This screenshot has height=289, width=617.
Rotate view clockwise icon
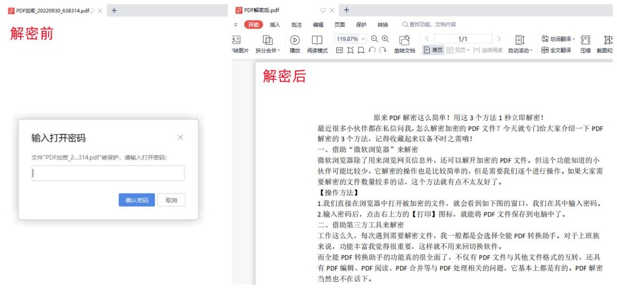pyautogui.click(x=383, y=50)
